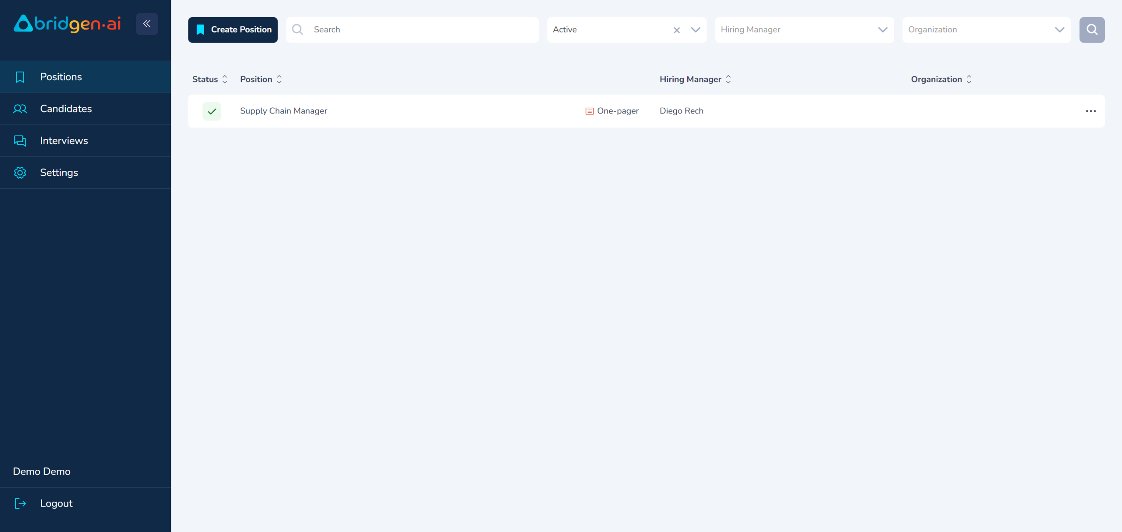Open Supply Chain Manager position
1122x532 pixels.
click(284, 111)
